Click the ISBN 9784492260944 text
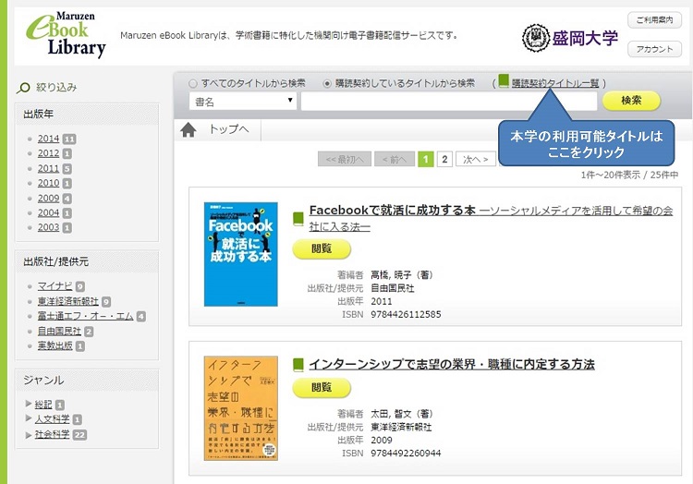The width and height of the screenshot is (693, 484). pyautogui.click(x=406, y=454)
